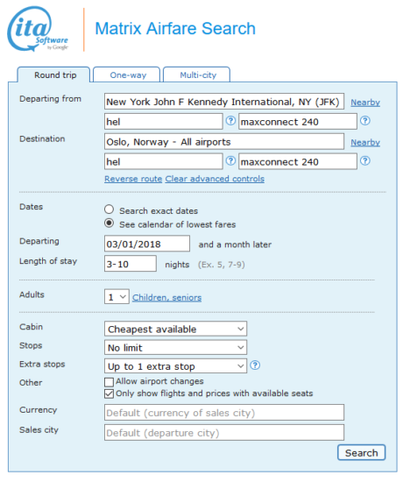Expand the Cabin dropdown
The height and width of the screenshot is (482, 403).
pos(175,329)
